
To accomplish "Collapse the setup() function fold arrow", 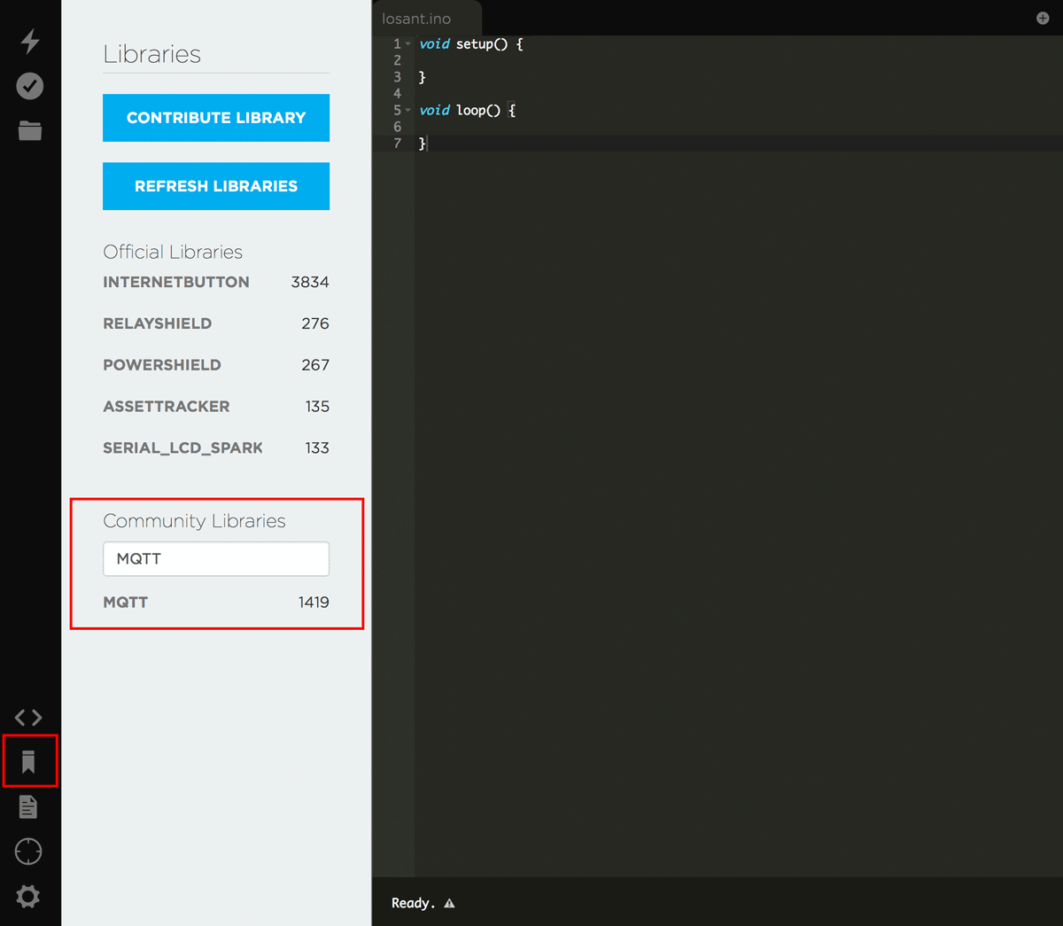I will 408,44.
